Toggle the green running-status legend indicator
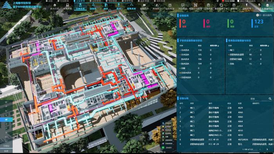 (163, 147)
